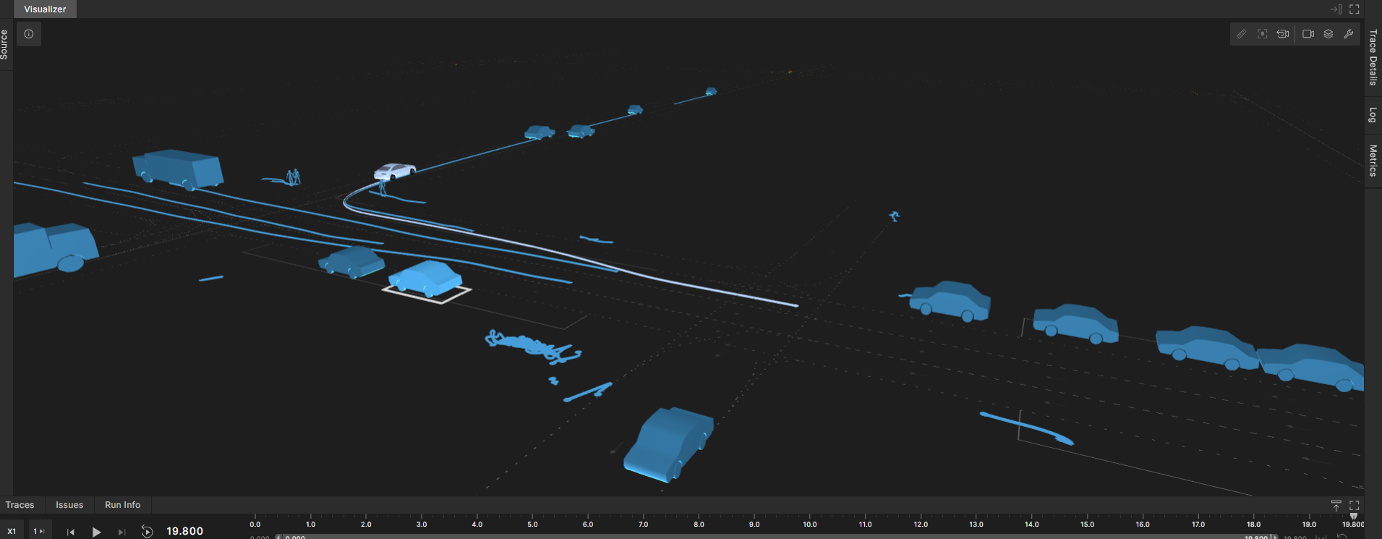Viewport: 1382px width, 539px height.
Task: Jump to the start of the timeline
Action: click(x=71, y=532)
